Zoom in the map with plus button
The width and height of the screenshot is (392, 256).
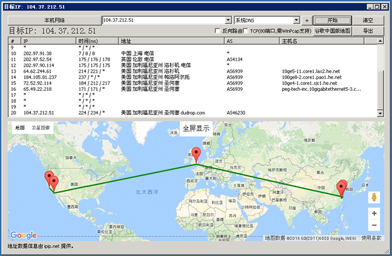(374, 214)
